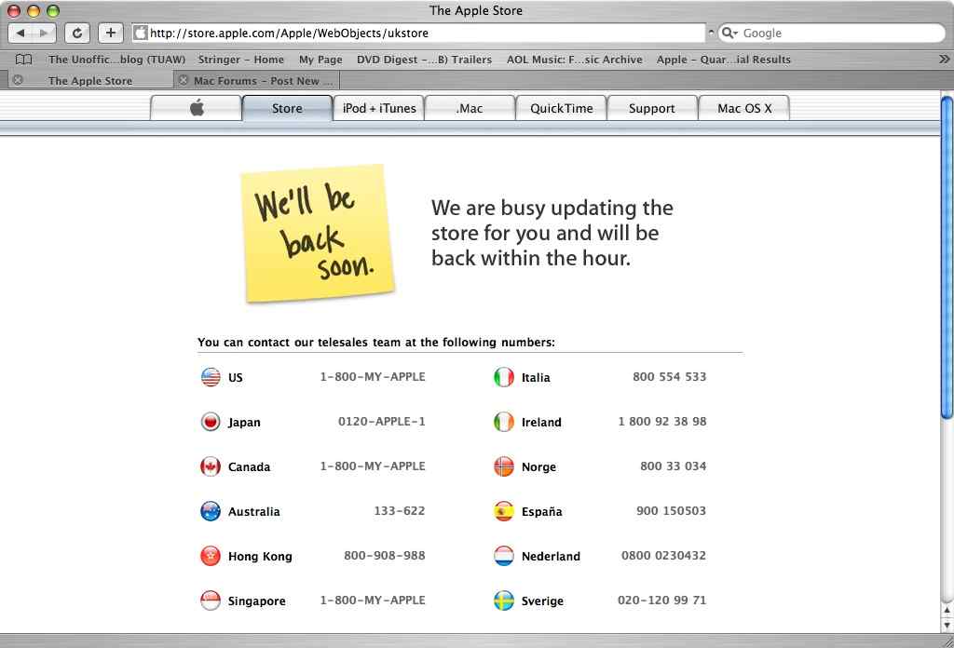Image resolution: width=954 pixels, height=648 pixels.
Task: Open the Mac OS X navigation tab
Action: click(x=744, y=108)
